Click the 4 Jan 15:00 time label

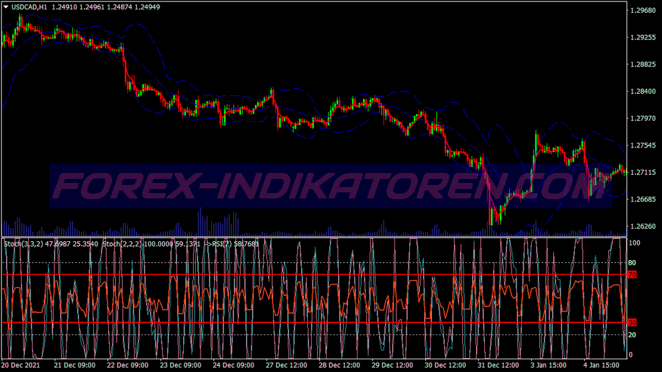602,365
